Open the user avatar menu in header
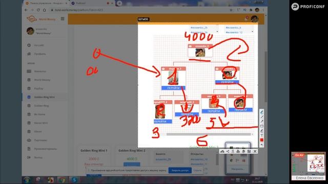The image size is (328, 184). pyautogui.click(x=254, y=19)
